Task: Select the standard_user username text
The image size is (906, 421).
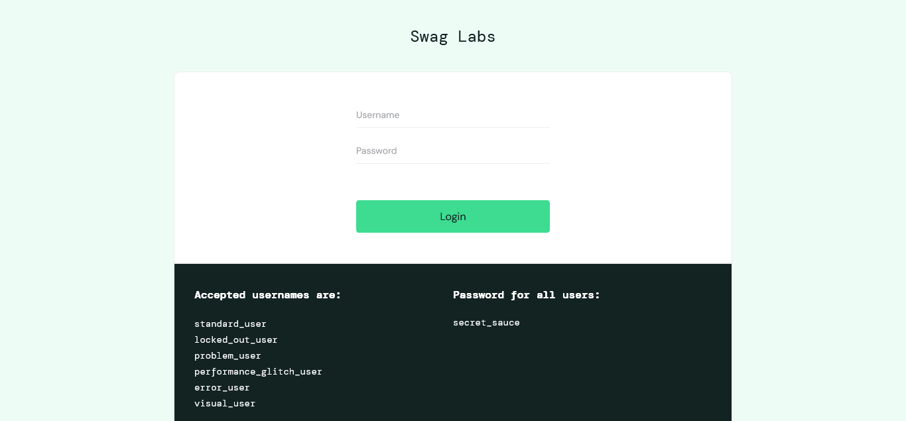Action: pos(230,324)
